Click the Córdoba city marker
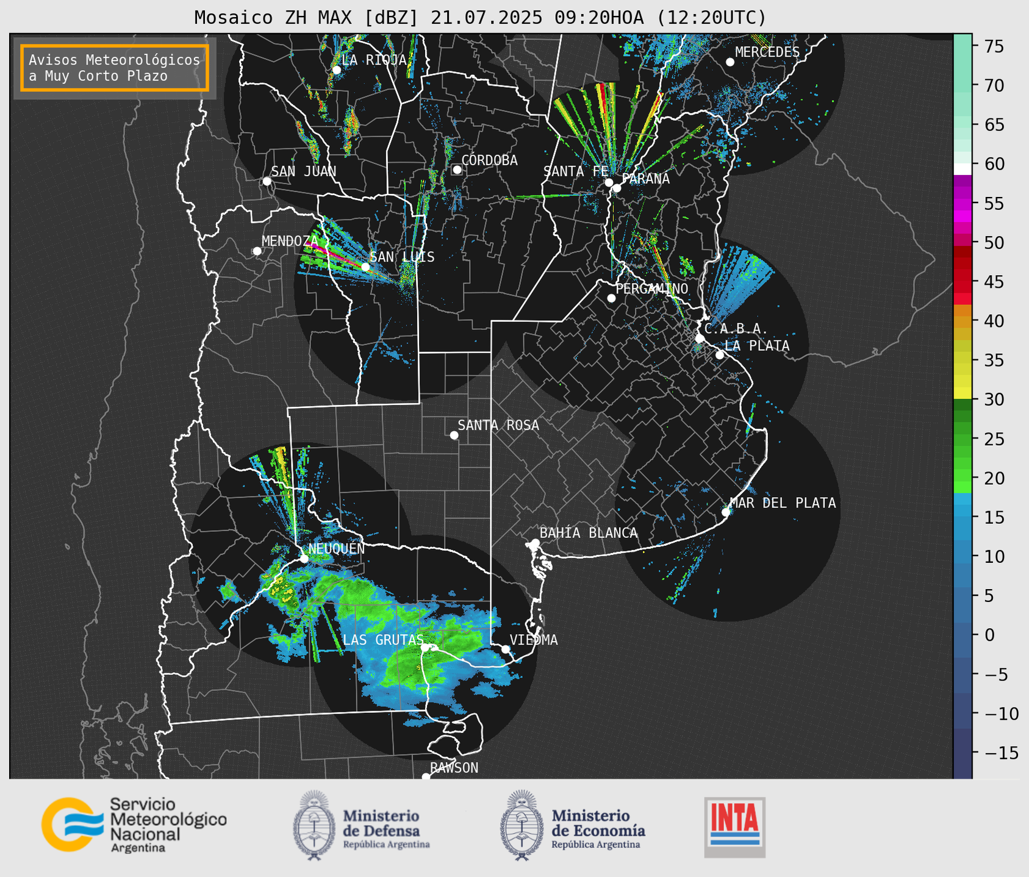1029x877 pixels. pyautogui.click(x=457, y=170)
